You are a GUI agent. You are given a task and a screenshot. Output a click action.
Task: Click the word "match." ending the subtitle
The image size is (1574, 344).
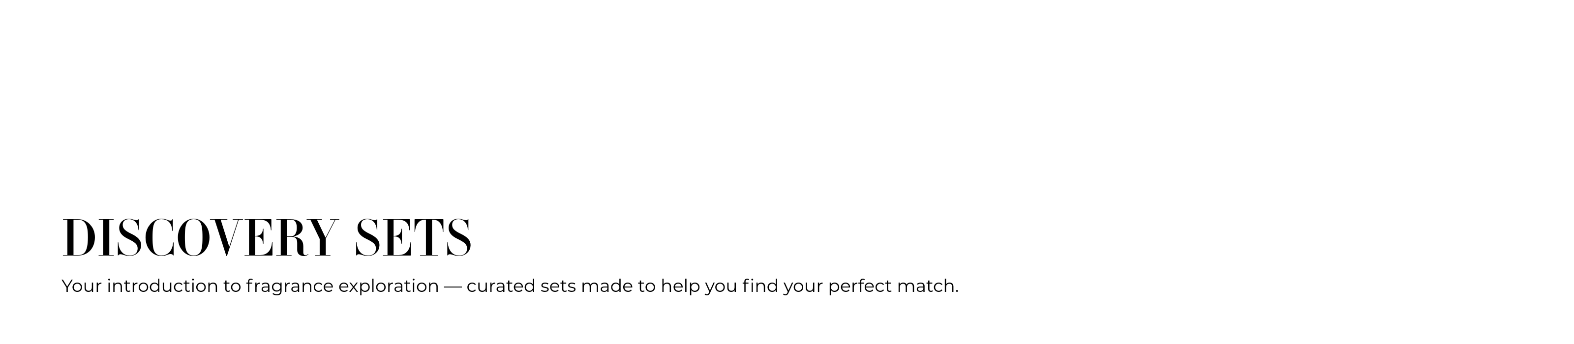[x=928, y=286]
